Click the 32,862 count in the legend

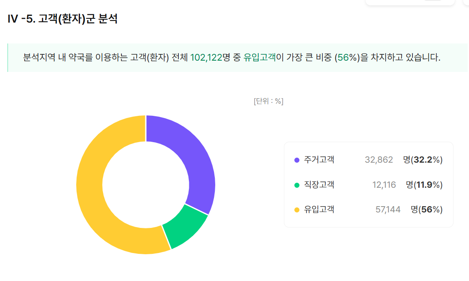click(379, 160)
